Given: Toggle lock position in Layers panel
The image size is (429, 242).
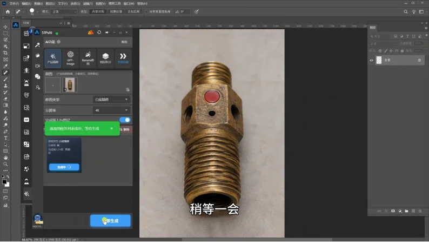Looking at the screenshot, I should coord(391,51).
